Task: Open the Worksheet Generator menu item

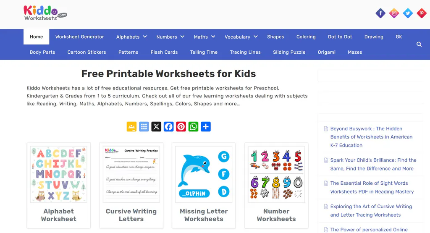Action: tap(79, 37)
